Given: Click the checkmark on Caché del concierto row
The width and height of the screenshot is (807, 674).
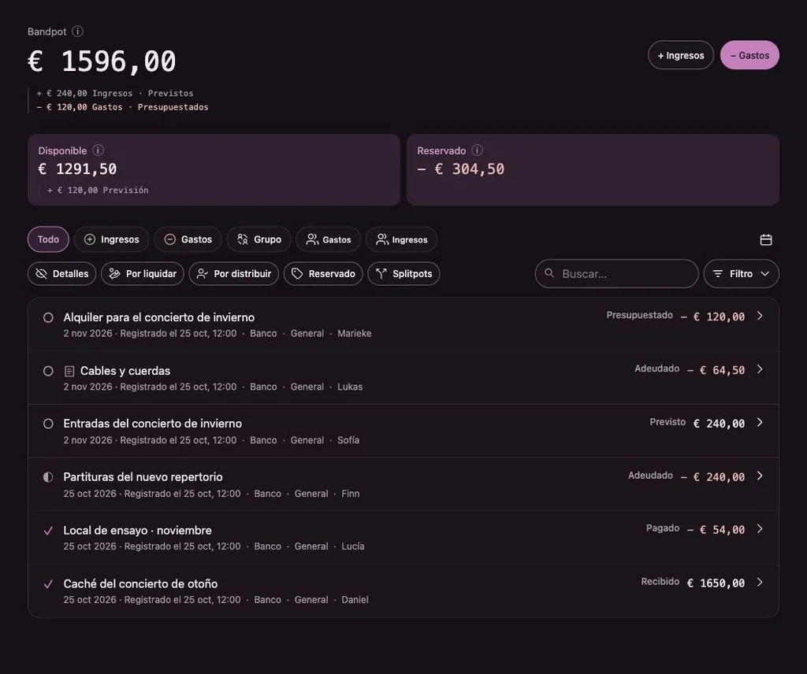Looking at the screenshot, I should click(x=48, y=584).
